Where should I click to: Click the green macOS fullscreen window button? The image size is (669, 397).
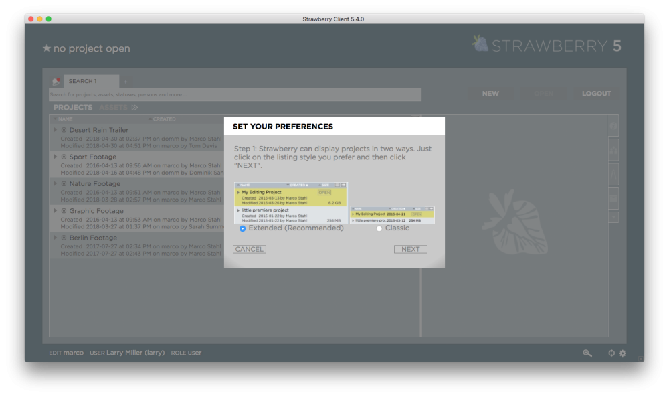(x=49, y=19)
